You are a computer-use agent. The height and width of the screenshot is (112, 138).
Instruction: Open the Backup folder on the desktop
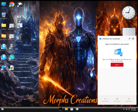(4, 26)
